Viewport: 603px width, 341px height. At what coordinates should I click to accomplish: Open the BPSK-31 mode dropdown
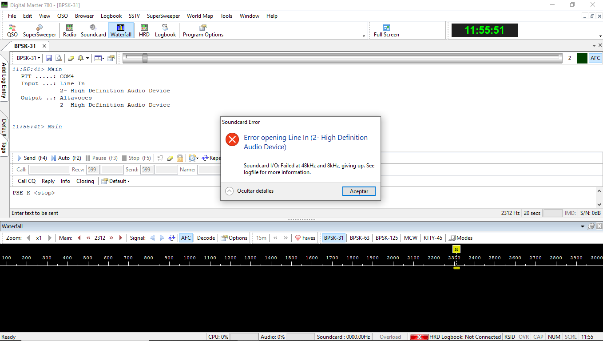[28, 58]
